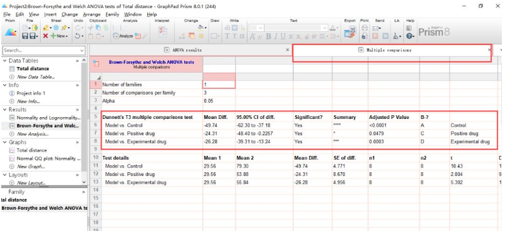Click the Interpret checklist icon

(162, 32)
